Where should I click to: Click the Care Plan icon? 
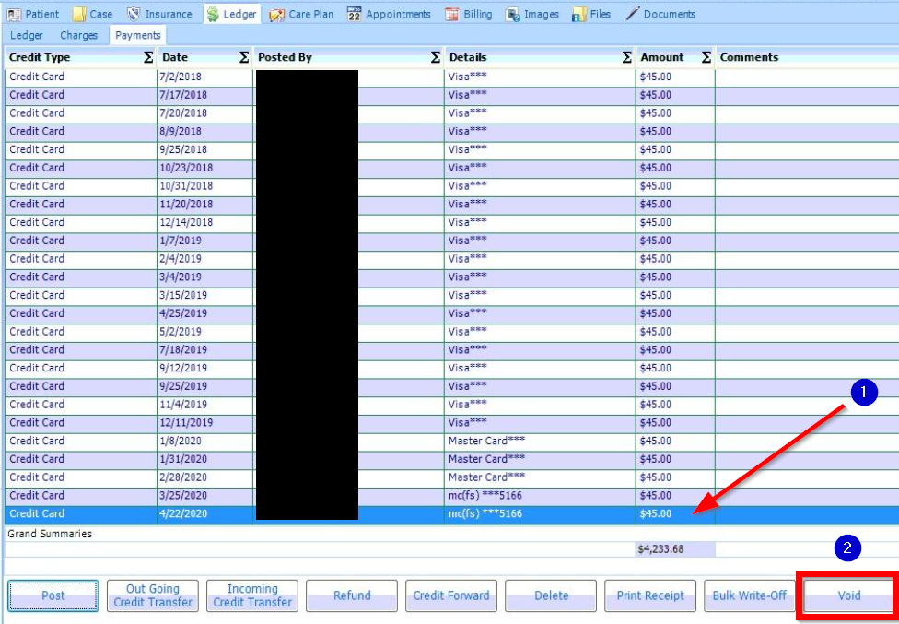point(277,15)
